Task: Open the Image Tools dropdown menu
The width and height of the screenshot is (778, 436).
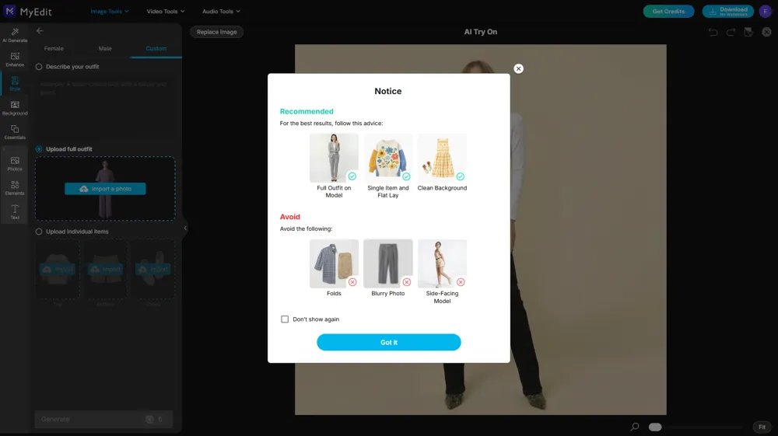Action: [x=110, y=12]
